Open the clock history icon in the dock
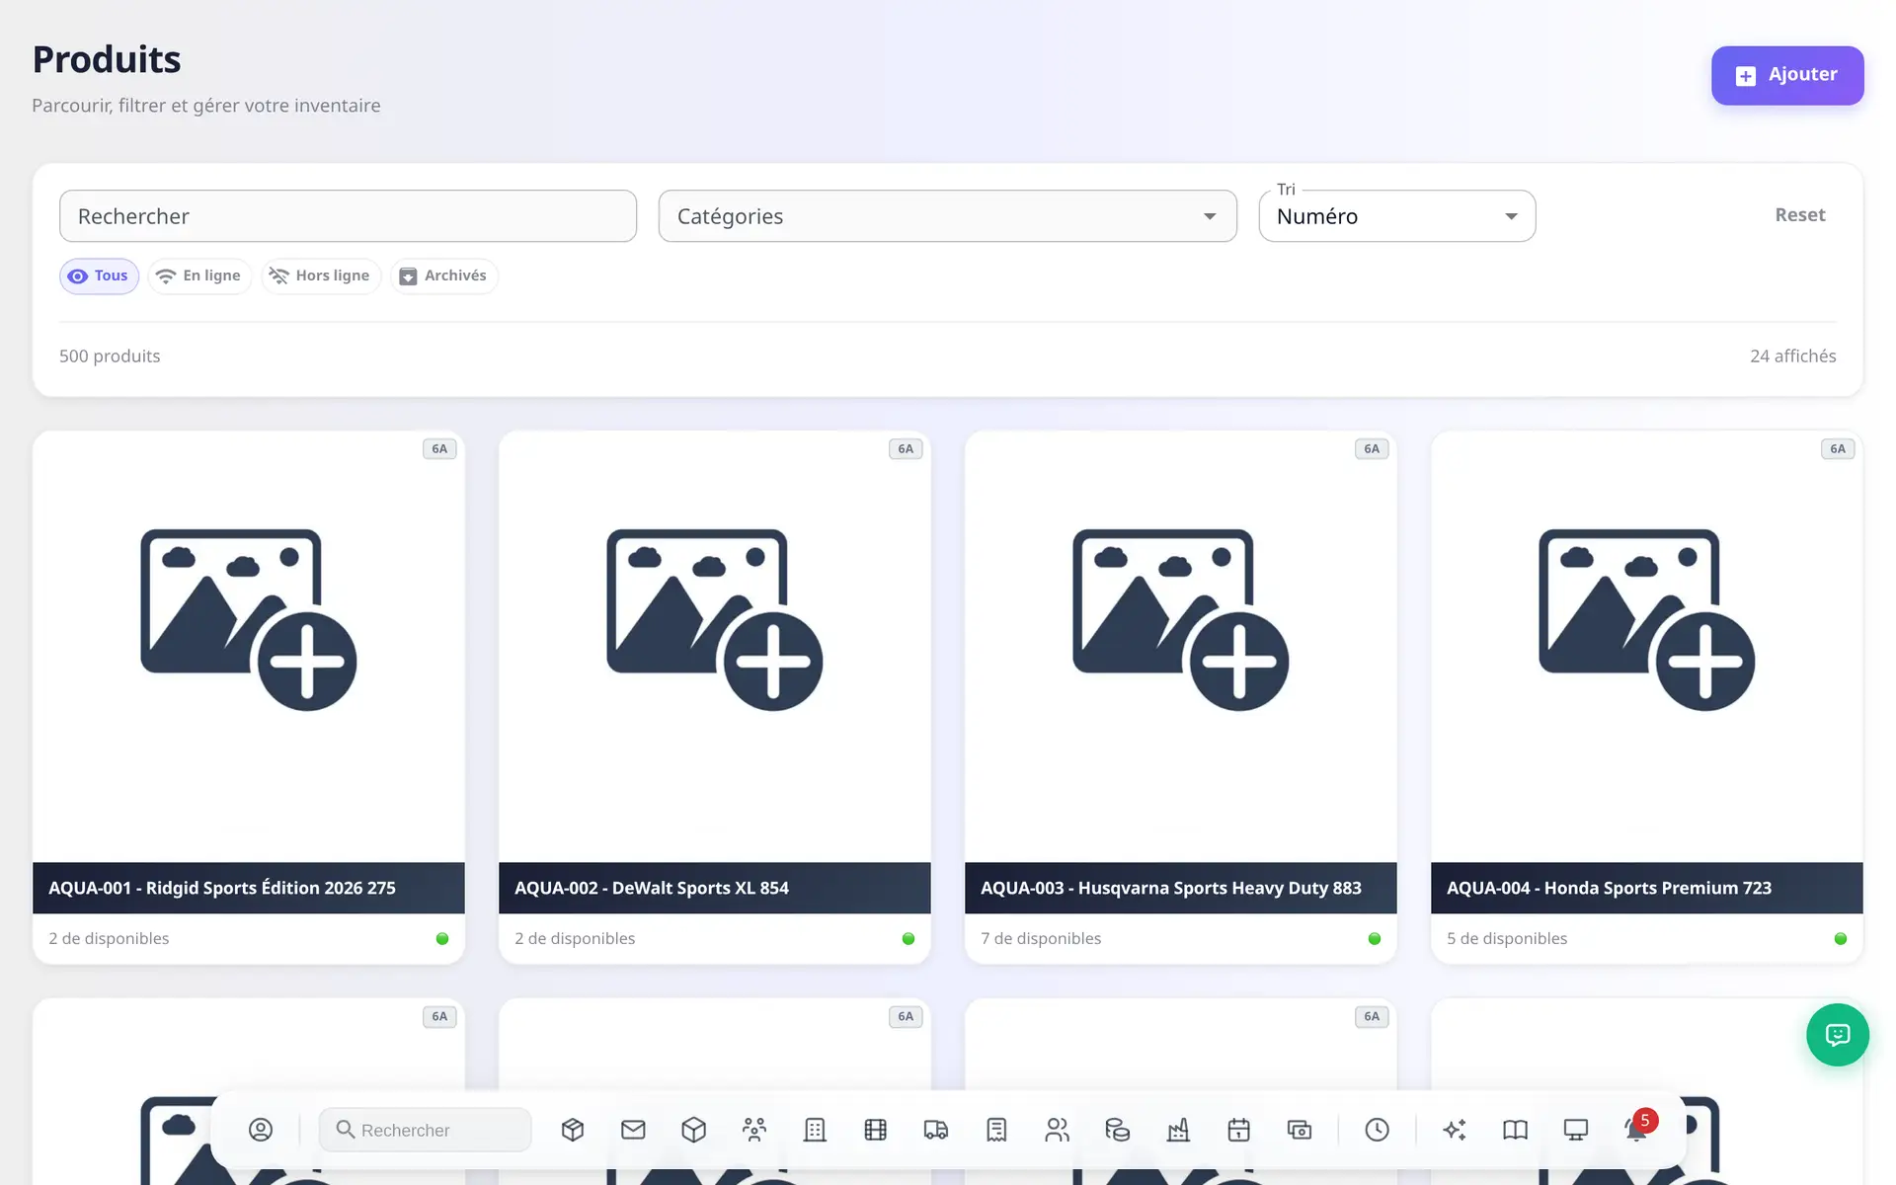Image resolution: width=1896 pixels, height=1185 pixels. 1378,1130
